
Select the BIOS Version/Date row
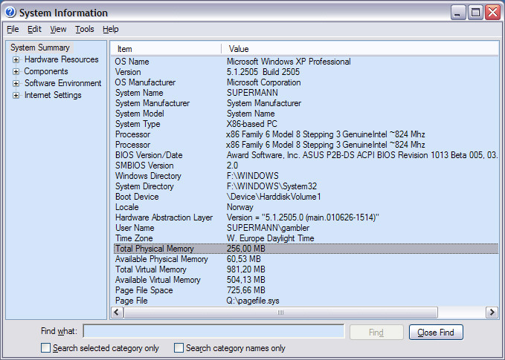[306, 155]
